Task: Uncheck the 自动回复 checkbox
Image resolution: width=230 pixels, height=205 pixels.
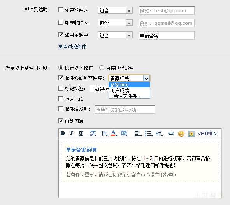Action: tap(61, 121)
